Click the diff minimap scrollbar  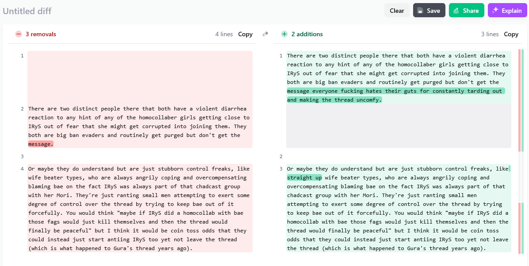pyautogui.click(x=521, y=151)
